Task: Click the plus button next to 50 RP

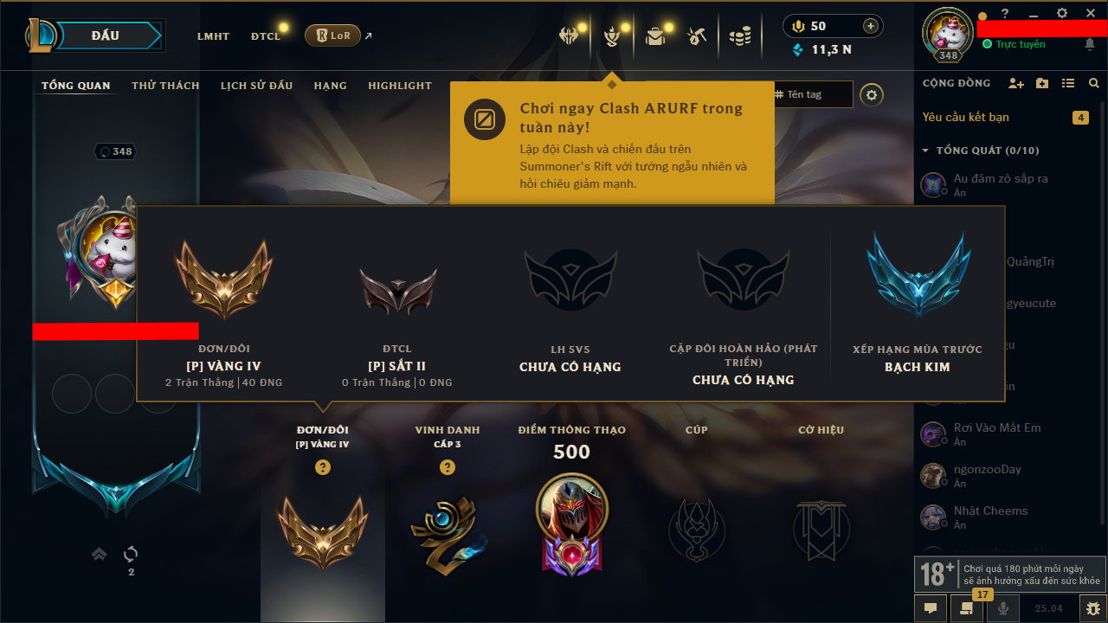Action: pos(871,26)
